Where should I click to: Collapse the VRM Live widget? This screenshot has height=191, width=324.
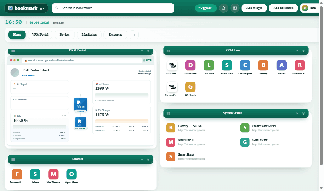pyautogui.click(x=303, y=51)
